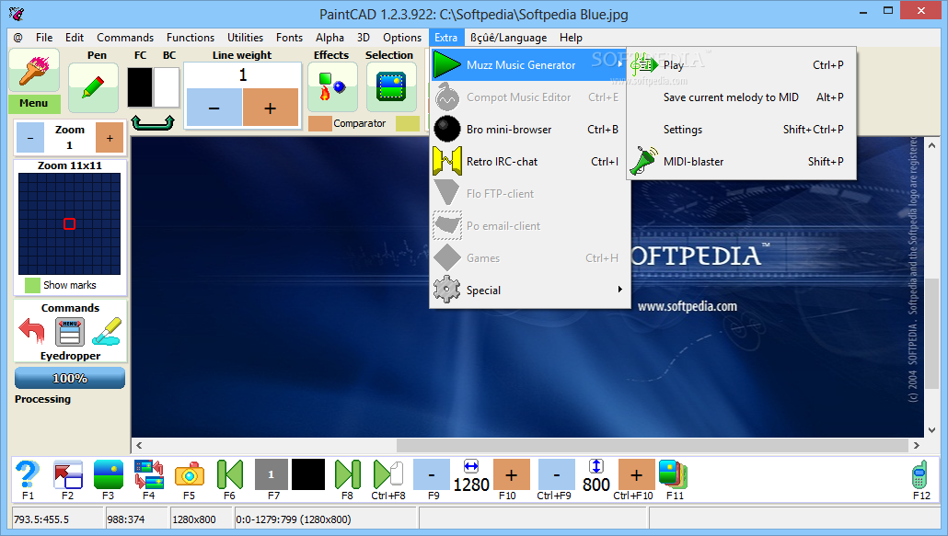Open the 3D menu
948x536 pixels.
(x=364, y=38)
